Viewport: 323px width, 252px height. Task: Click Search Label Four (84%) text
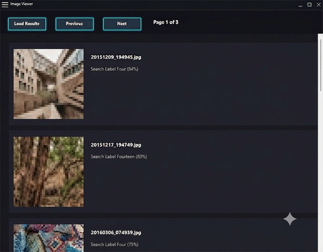115,69
